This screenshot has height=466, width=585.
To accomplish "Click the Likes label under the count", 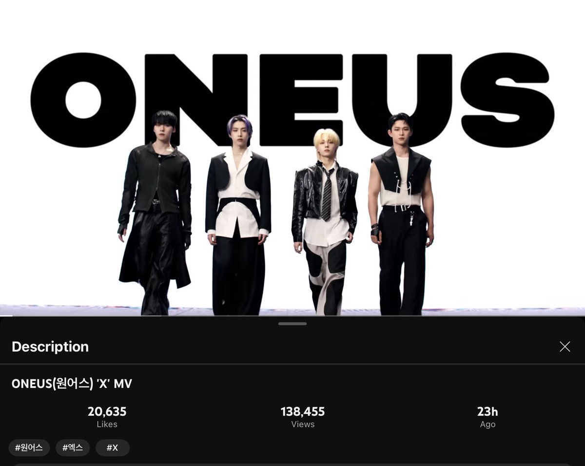I will (x=107, y=425).
